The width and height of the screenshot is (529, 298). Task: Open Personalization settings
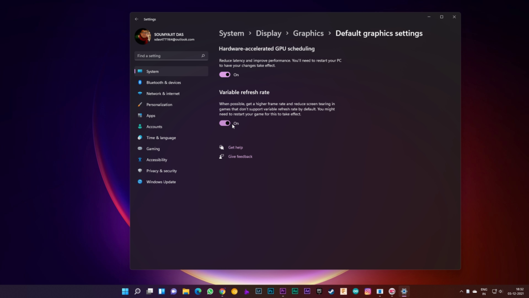pos(171,105)
